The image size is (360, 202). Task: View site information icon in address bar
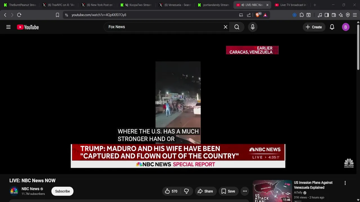66,15
